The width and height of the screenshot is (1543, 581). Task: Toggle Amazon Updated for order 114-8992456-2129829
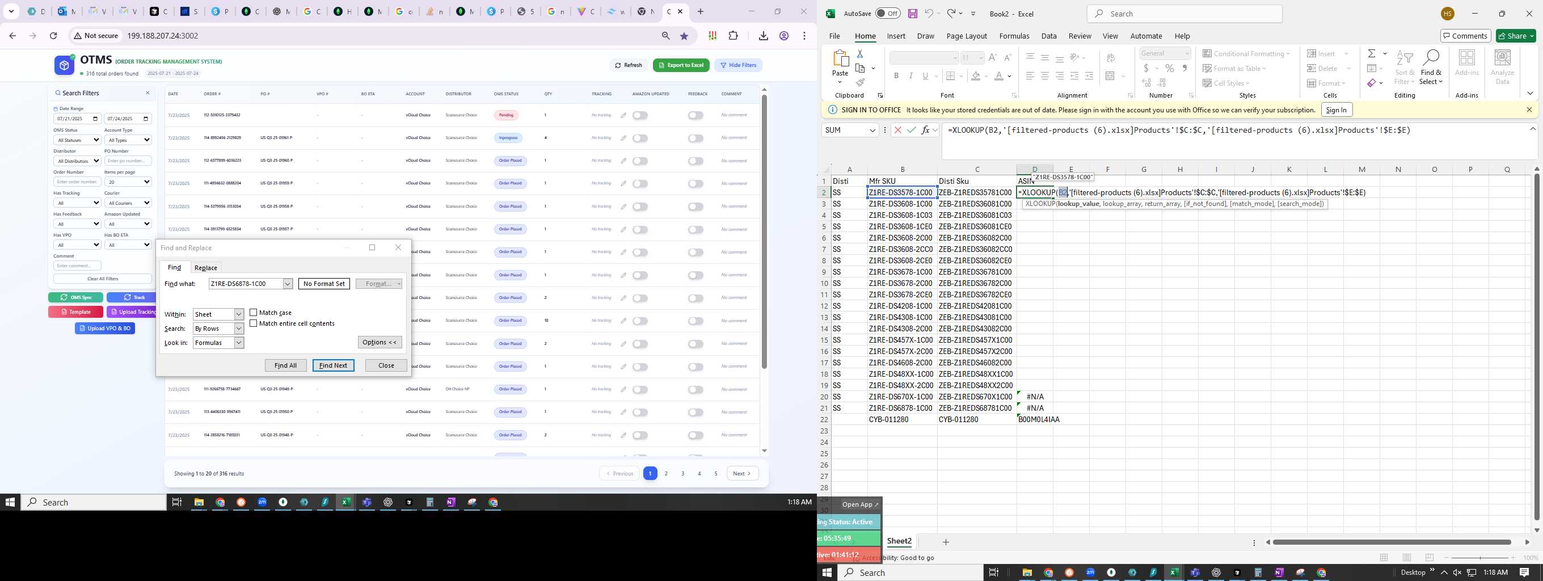[x=640, y=138]
